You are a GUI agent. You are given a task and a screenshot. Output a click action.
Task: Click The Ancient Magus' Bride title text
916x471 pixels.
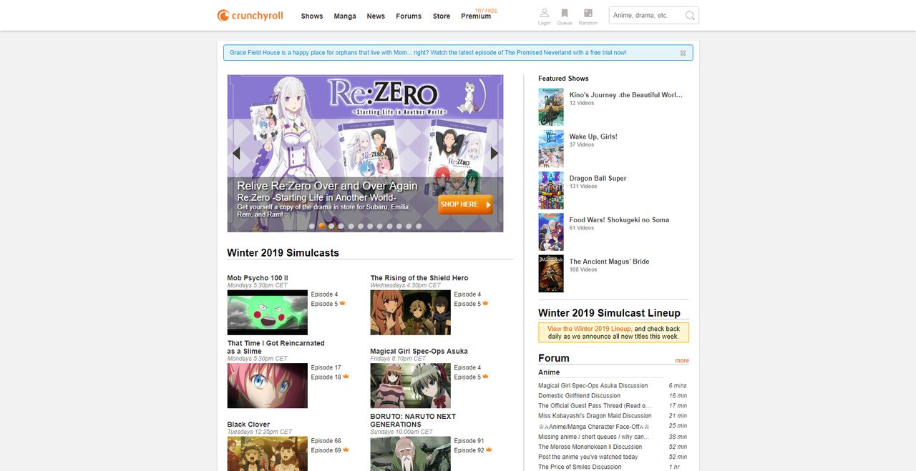click(610, 262)
